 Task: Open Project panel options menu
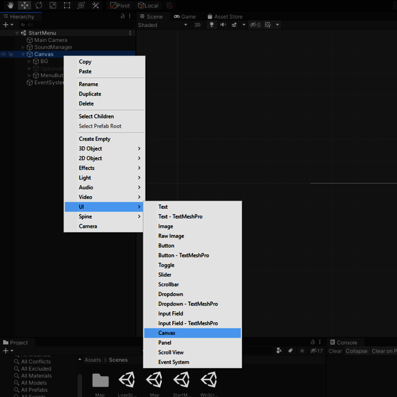point(320,342)
